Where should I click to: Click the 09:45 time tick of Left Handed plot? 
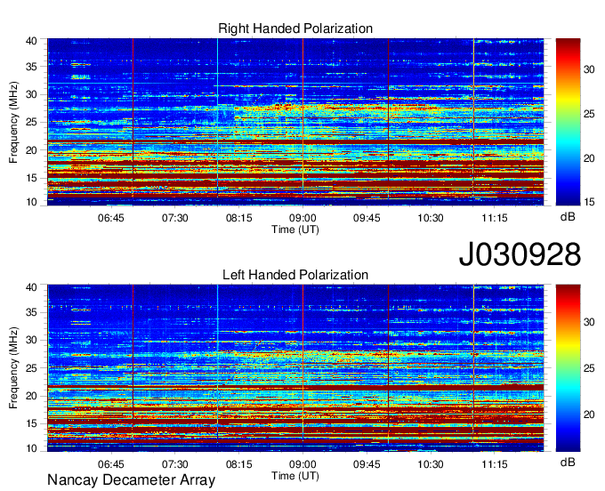coord(367,464)
